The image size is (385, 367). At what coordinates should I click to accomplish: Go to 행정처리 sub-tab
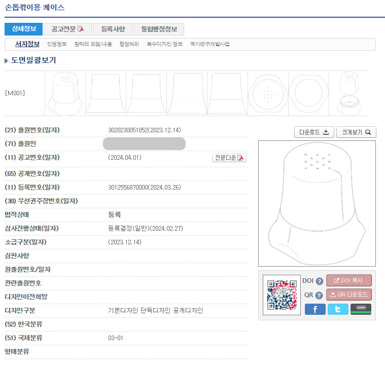point(129,44)
